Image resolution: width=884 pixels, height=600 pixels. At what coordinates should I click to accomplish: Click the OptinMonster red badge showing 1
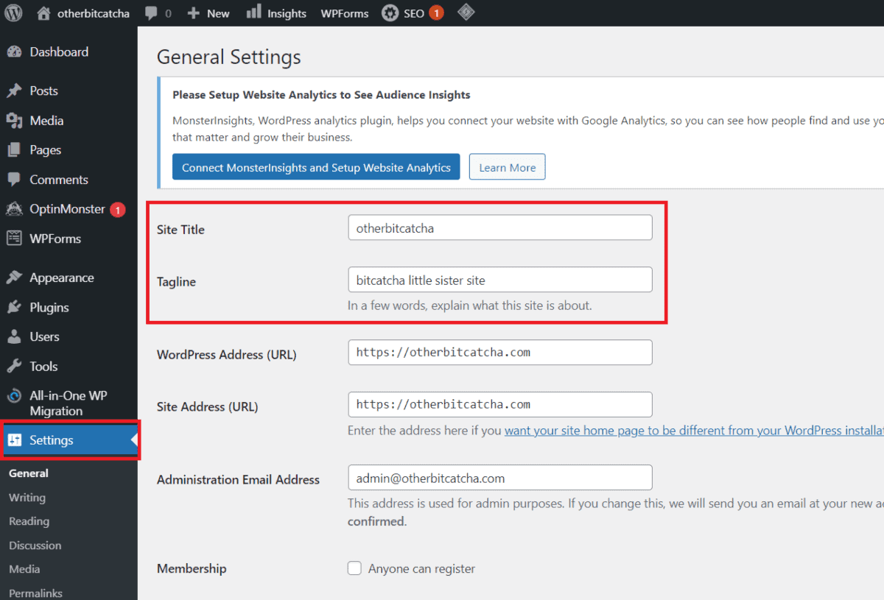point(118,210)
